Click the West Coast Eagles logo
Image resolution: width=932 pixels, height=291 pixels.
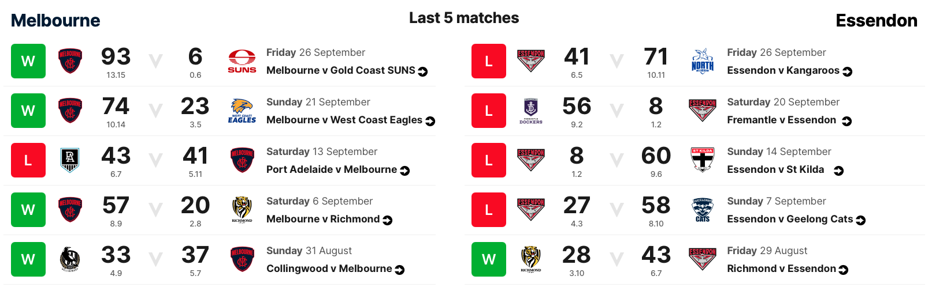point(242,111)
